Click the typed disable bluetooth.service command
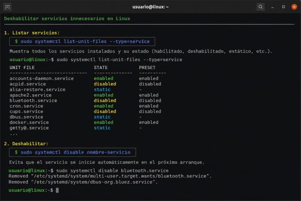The height and width of the screenshot is (201, 301). click(112, 171)
